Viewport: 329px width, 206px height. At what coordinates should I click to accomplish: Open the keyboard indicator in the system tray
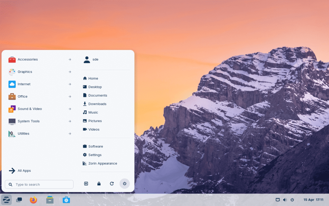click(x=277, y=200)
